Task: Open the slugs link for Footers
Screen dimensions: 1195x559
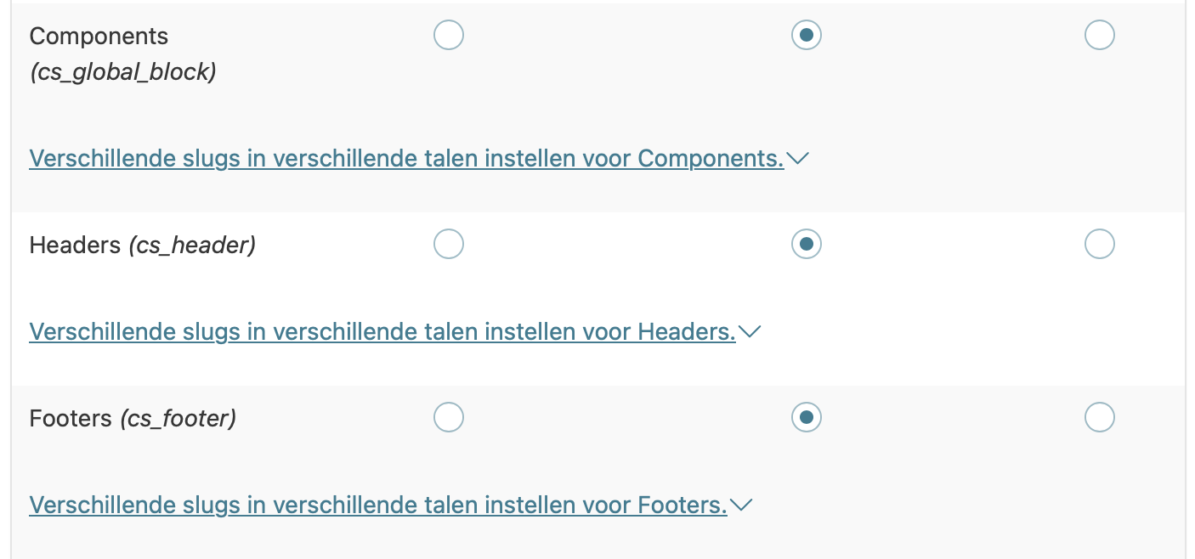Action: [377, 505]
